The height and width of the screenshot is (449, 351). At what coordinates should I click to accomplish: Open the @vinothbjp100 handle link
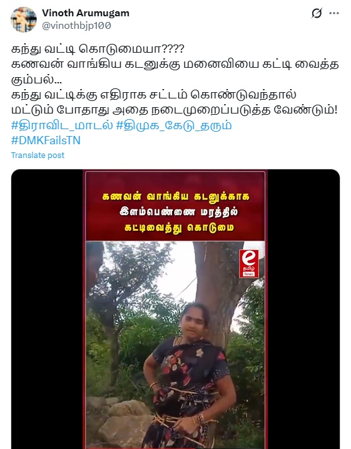76,26
